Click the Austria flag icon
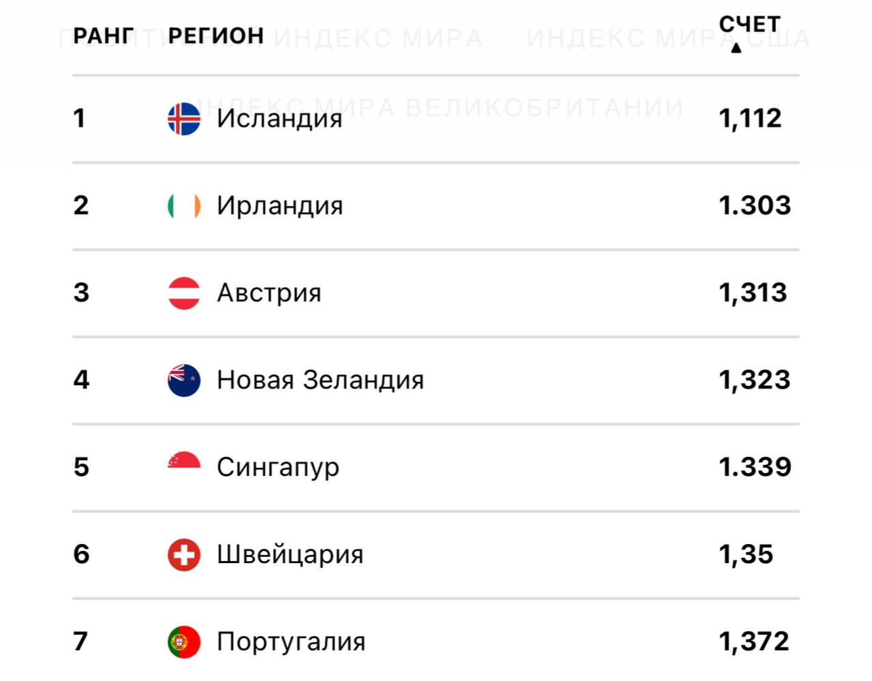This screenshot has width=872, height=681. pos(184,293)
